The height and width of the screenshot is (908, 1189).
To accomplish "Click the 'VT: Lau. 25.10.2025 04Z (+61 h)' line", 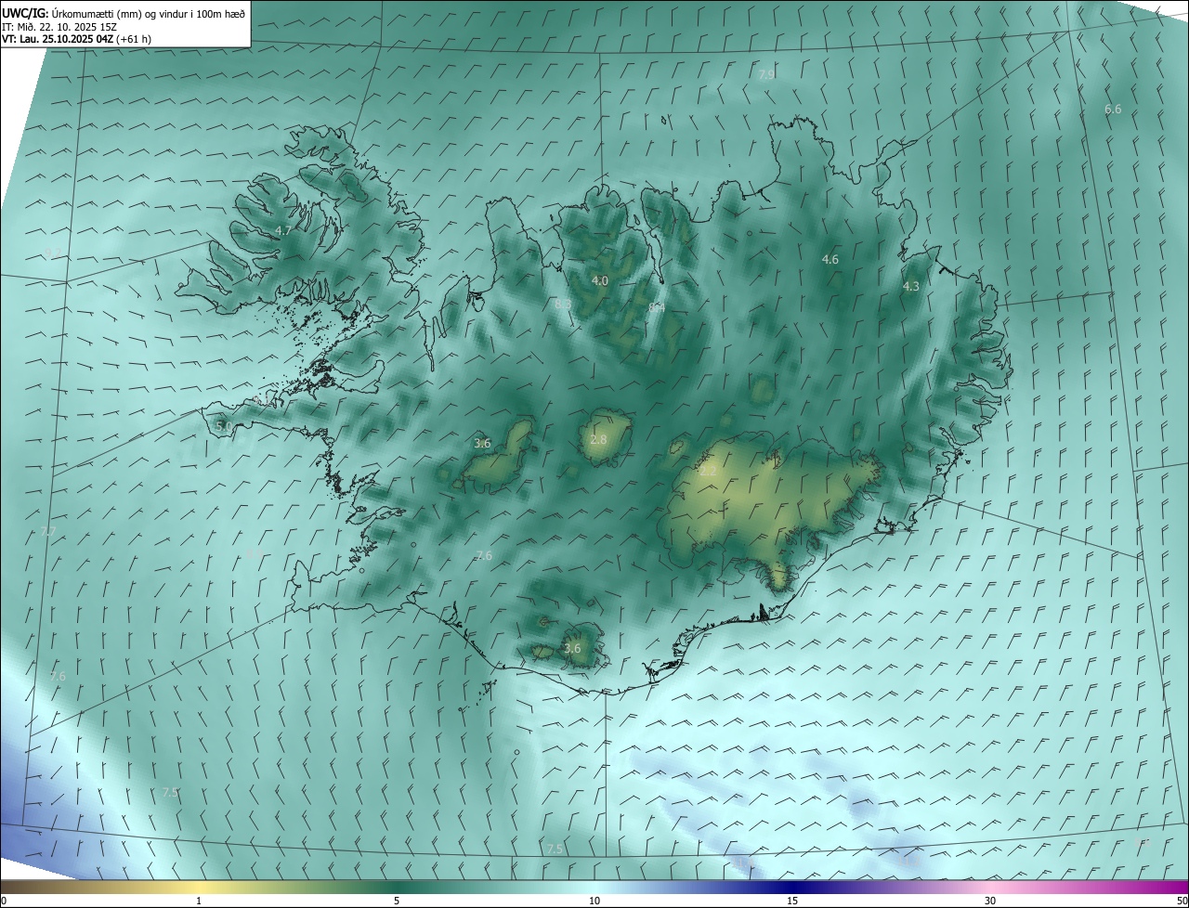I will click(76, 39).
